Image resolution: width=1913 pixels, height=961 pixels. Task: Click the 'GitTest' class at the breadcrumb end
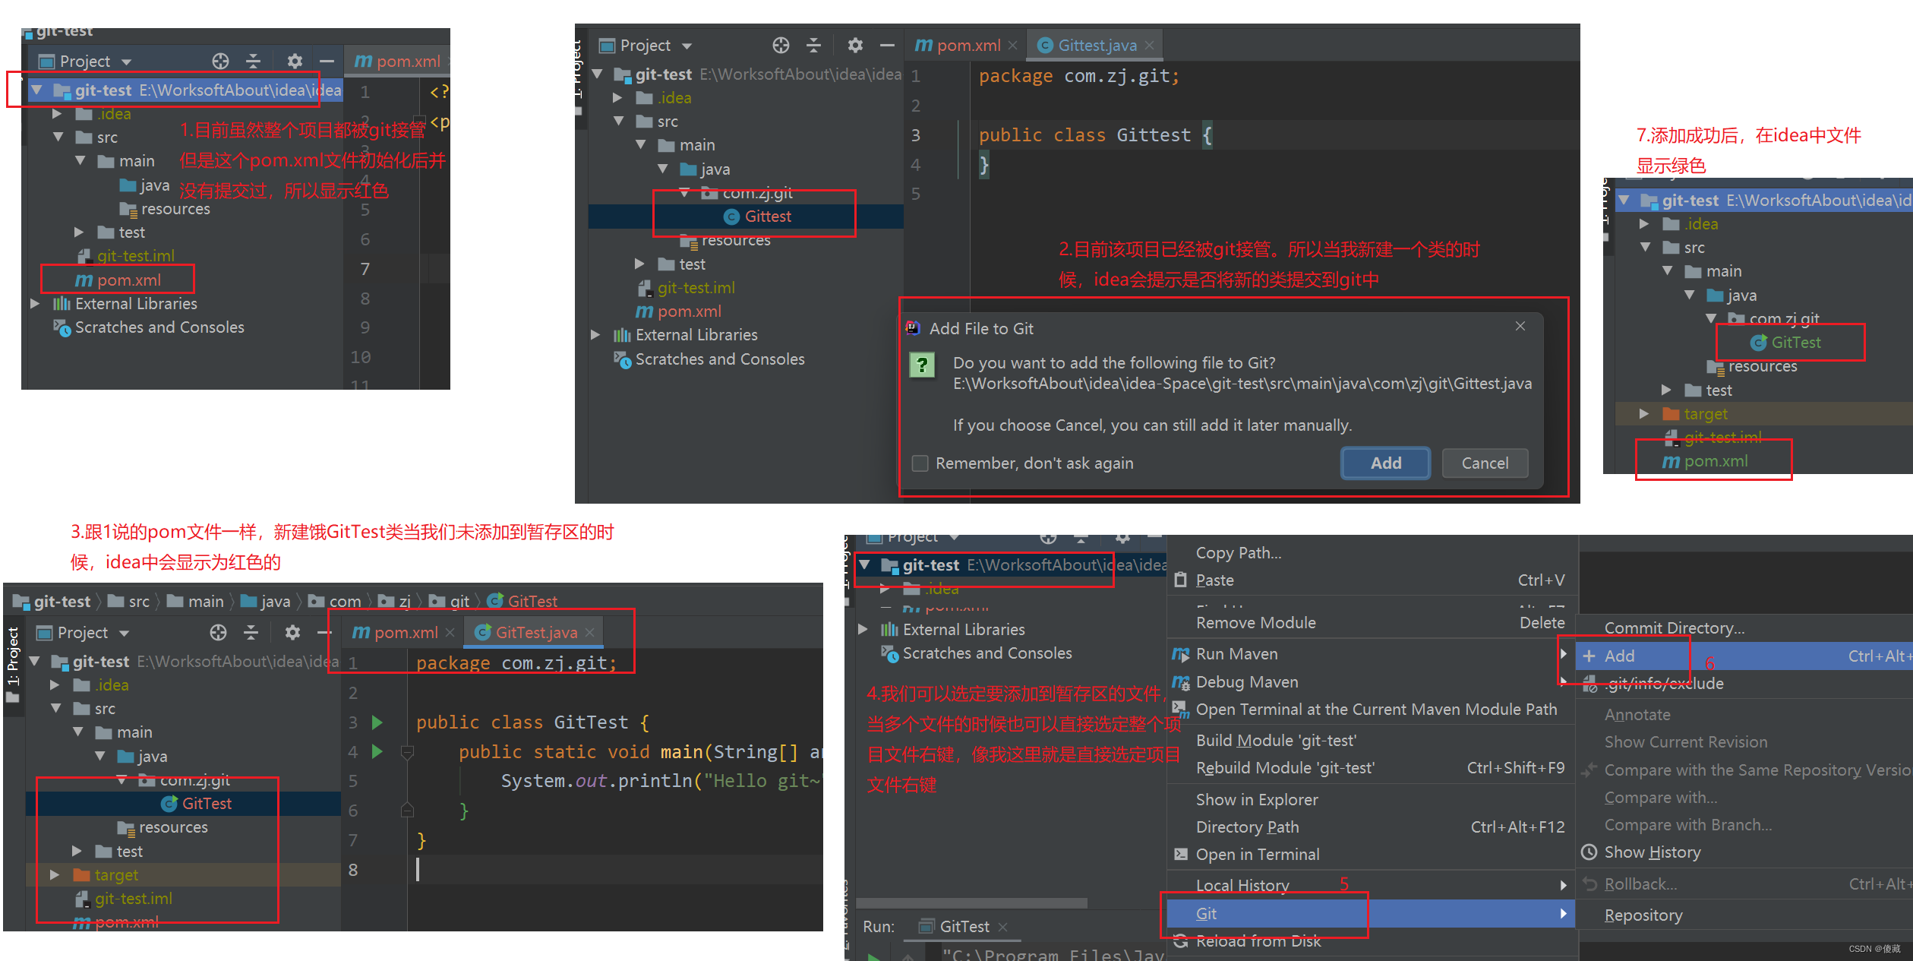pos(523,601)
